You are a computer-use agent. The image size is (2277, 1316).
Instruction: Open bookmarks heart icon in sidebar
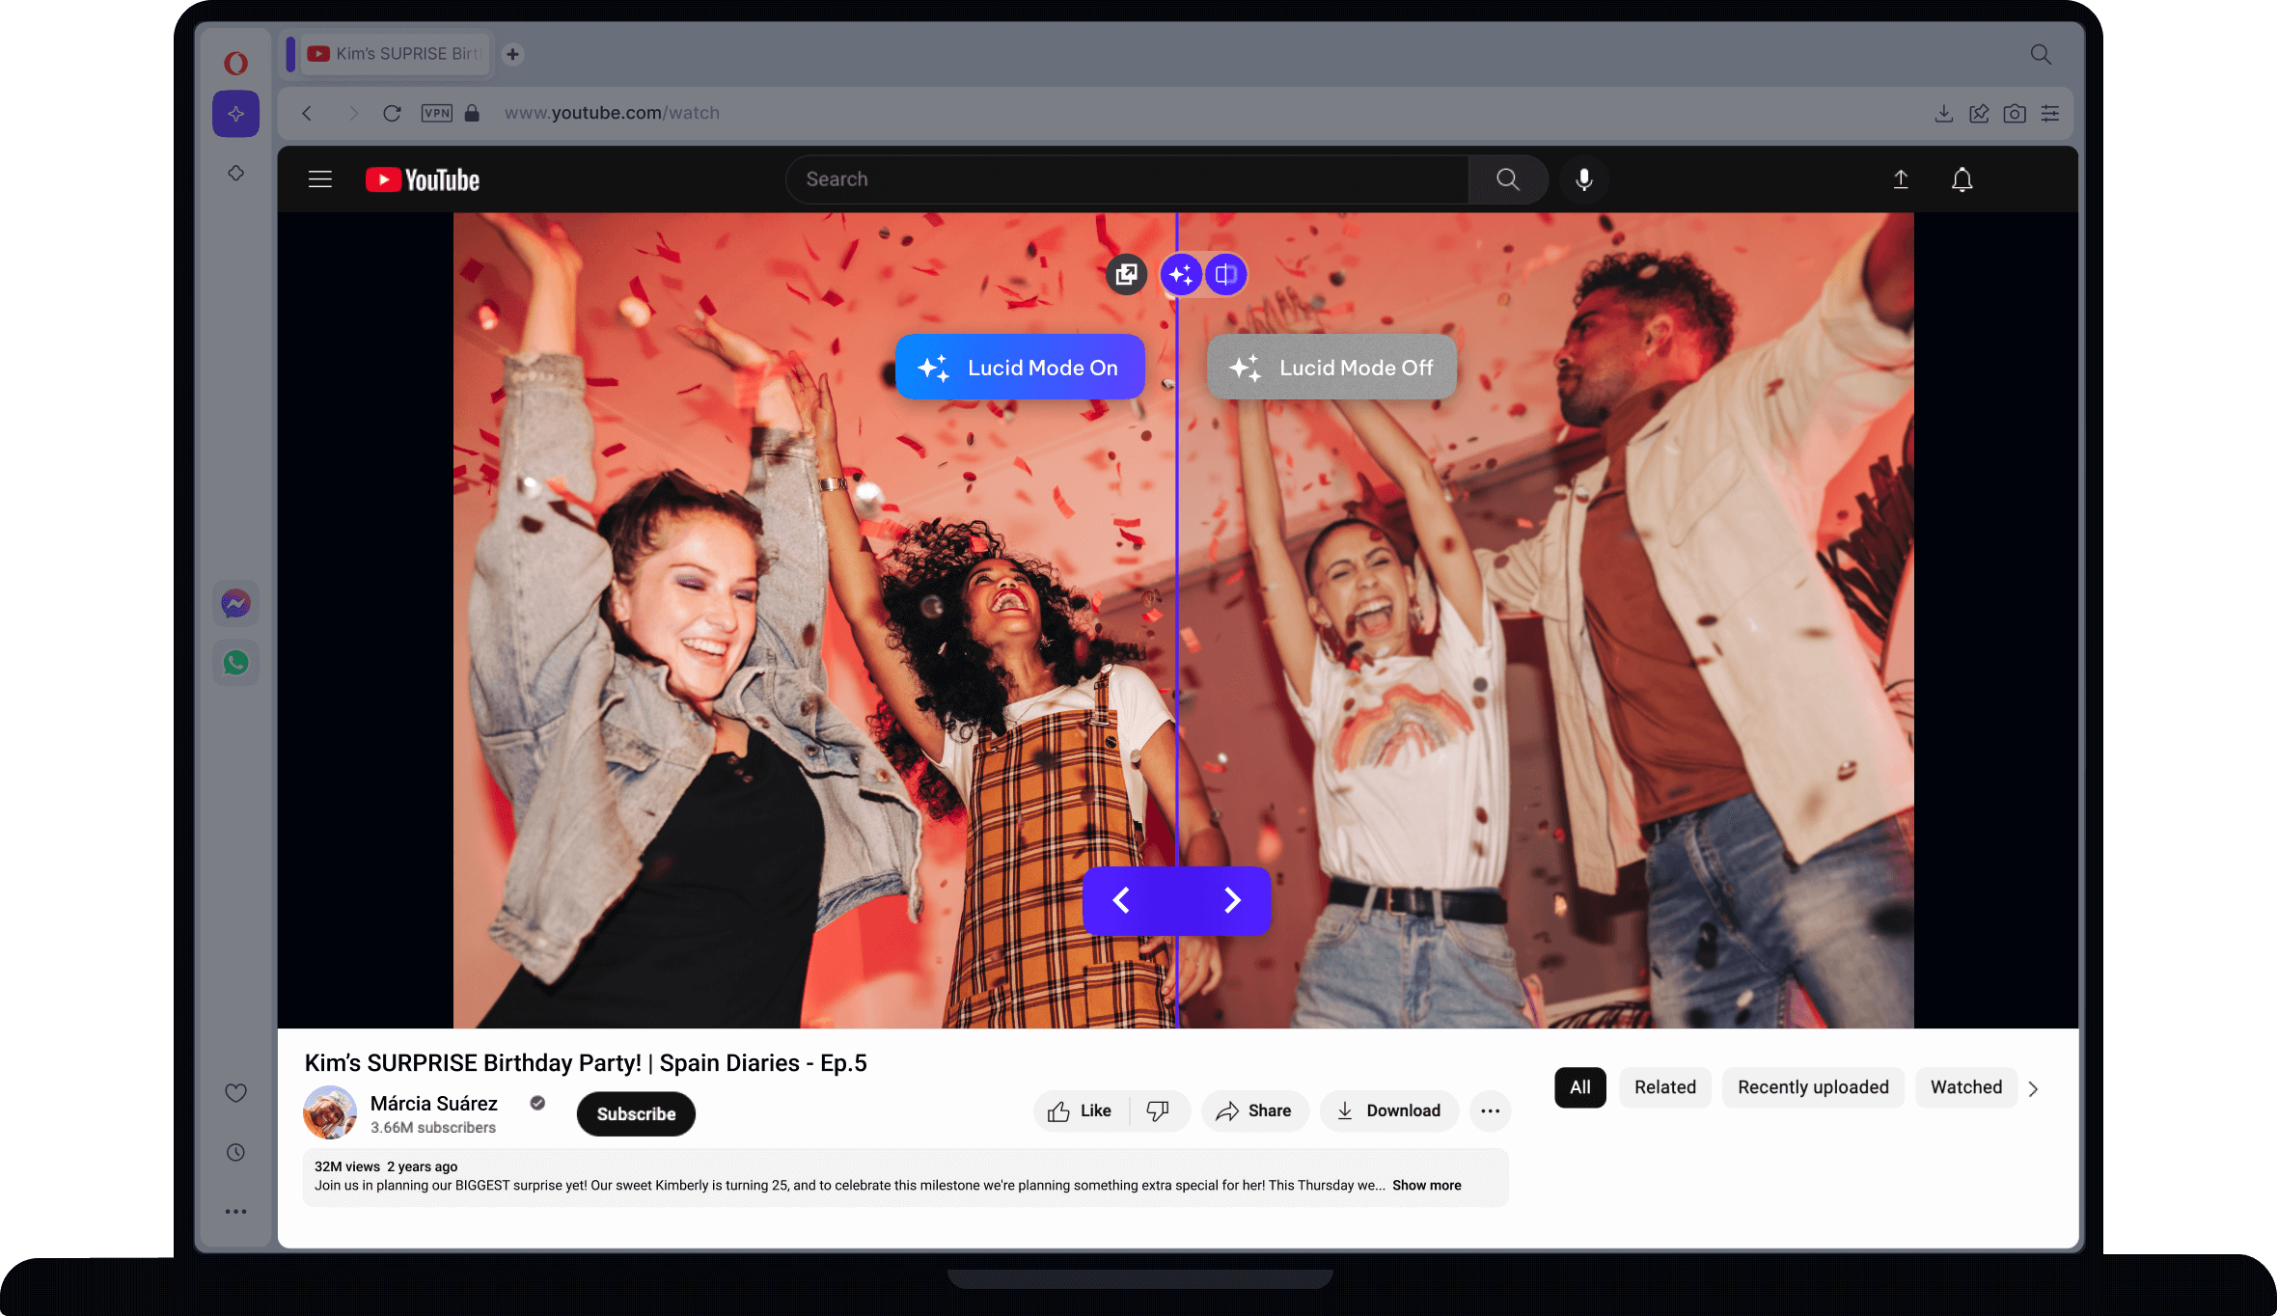click(235, 1092)
